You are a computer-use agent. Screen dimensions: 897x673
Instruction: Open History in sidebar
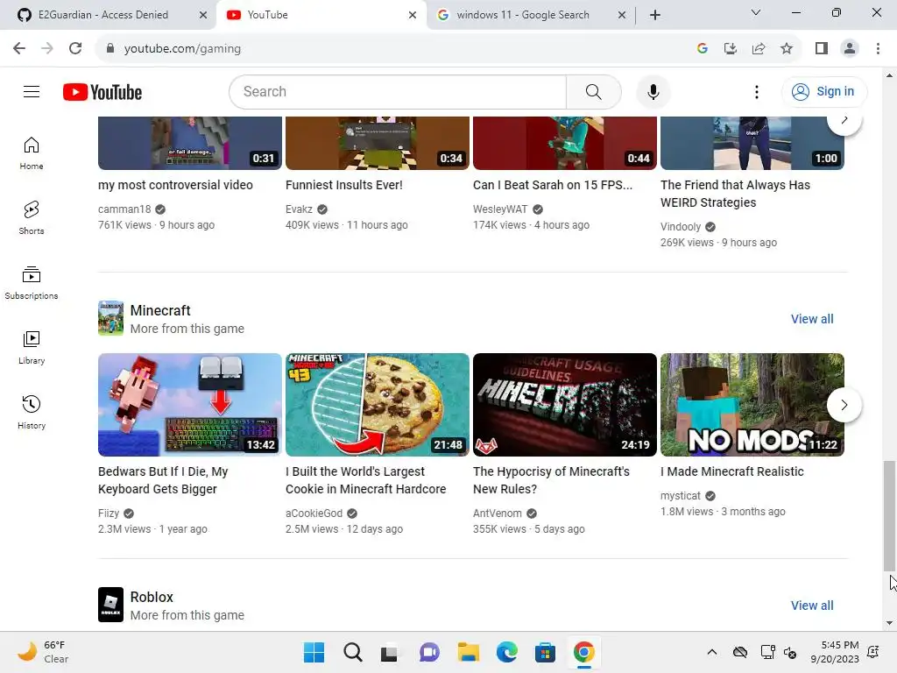[32, 412]
